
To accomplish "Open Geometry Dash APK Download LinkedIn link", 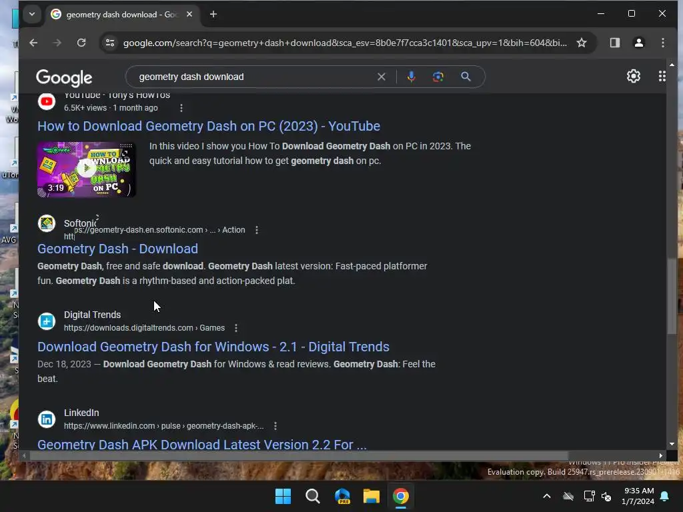I will (202, 444).
